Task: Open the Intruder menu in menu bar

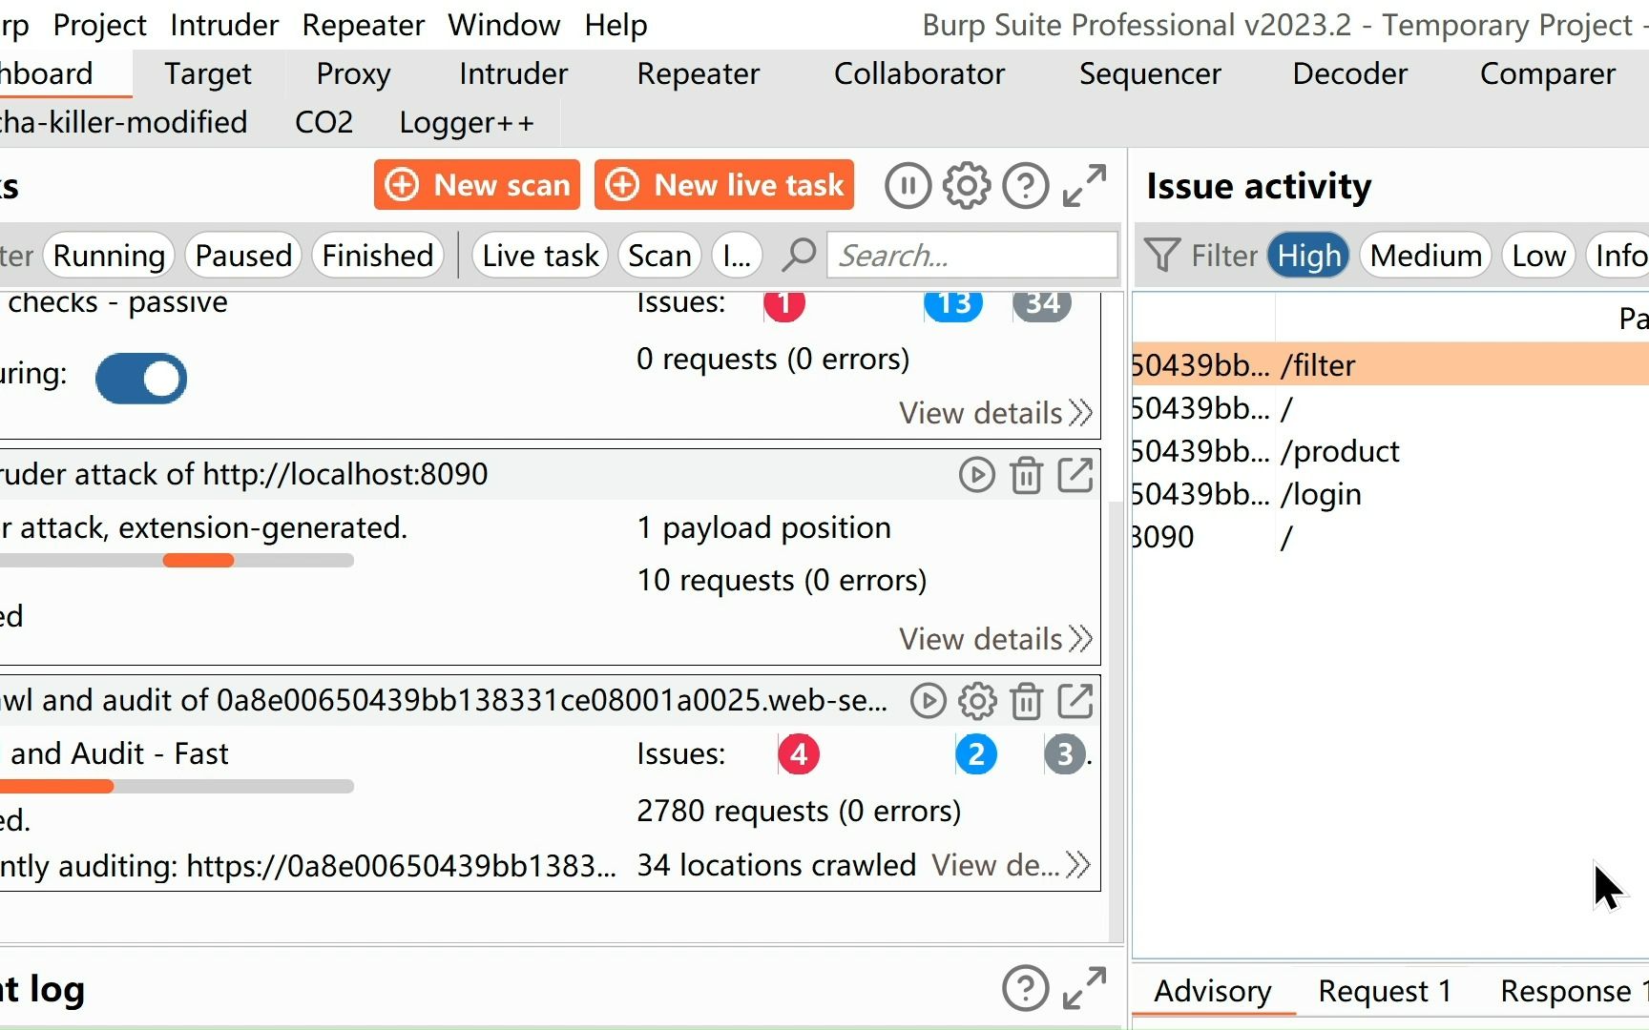Action: [x=224, y=25]
